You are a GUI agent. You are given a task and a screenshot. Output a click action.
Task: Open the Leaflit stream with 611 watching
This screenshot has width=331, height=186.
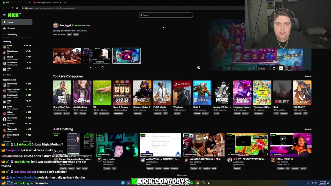click(161, 145)
